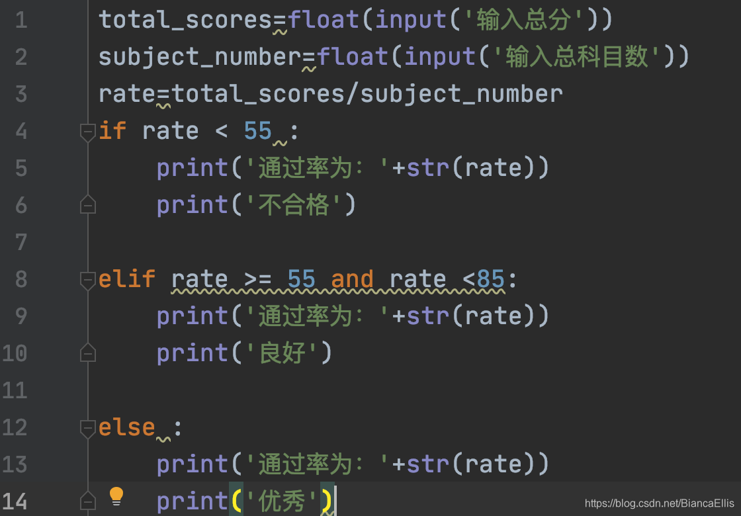Click '良好' string on line 10
This screenshot has width=741, height=516.
tap(281, 353)
